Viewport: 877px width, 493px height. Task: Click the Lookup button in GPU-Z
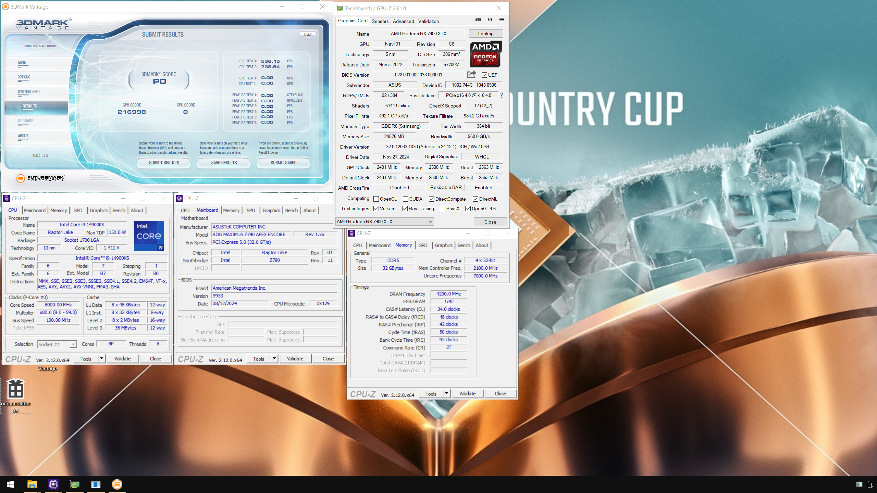tap(486, 34)
